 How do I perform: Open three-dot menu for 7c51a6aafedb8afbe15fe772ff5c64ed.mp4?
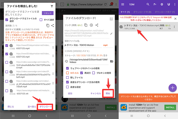pyautogui.click(x=53, y=64)
